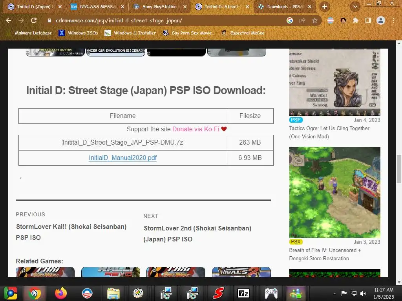Open the volume speaker tray icon
402x301 pixels.
(x=363, y=294)
